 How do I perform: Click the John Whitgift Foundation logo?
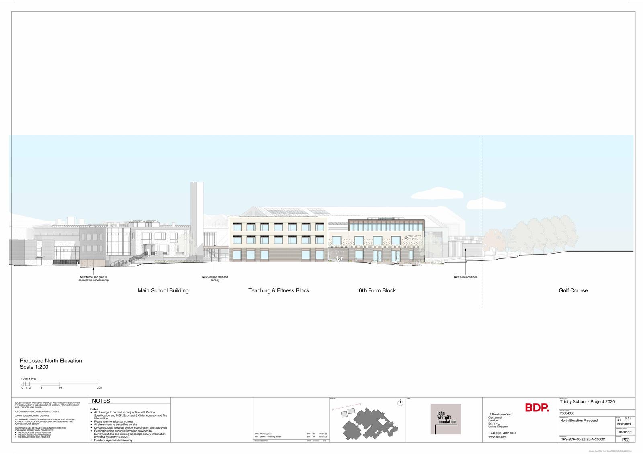[446, 419]
